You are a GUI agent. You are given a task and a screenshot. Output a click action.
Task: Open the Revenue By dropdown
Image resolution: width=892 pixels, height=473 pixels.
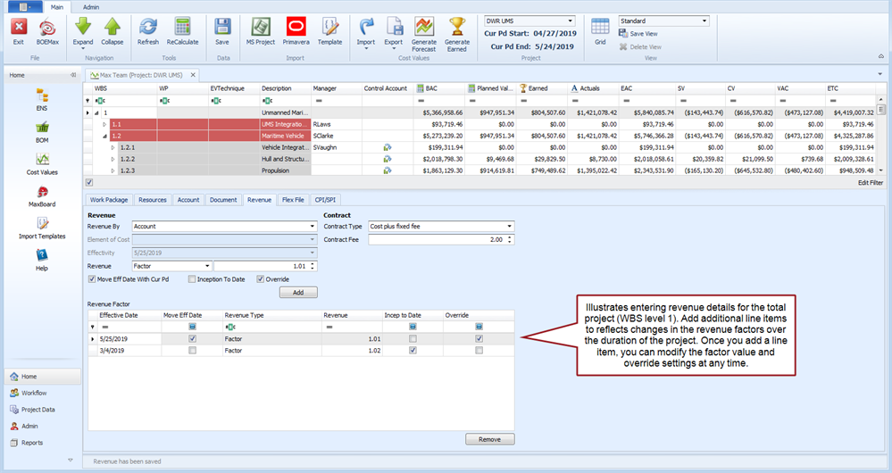click(311, 227)
